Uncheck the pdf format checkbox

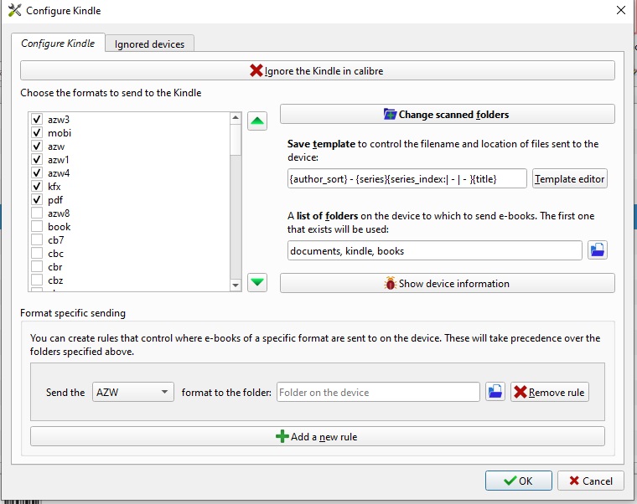37,199
